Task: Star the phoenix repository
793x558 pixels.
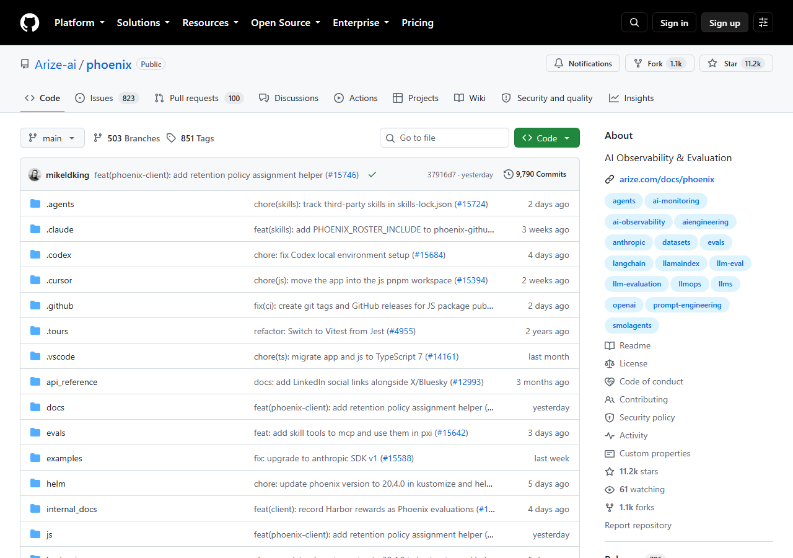Action: click(736, 63)
